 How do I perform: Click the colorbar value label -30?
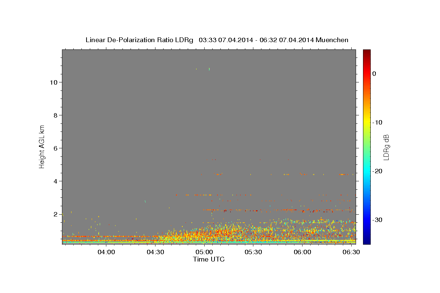378,220
